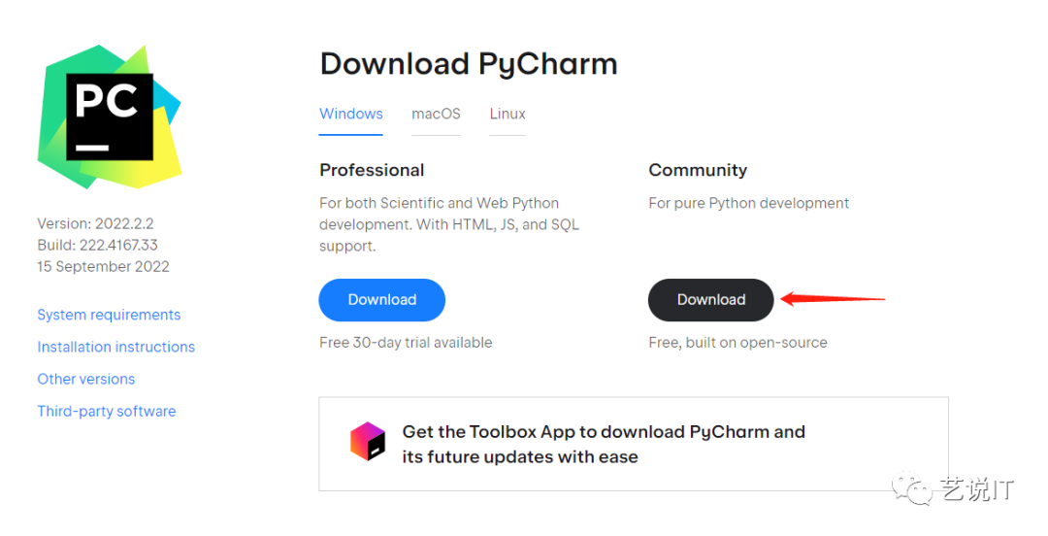Click the WeChat watermark icon
The width and height of the screenshot is (1048, 536).
(x=914, y=488)
